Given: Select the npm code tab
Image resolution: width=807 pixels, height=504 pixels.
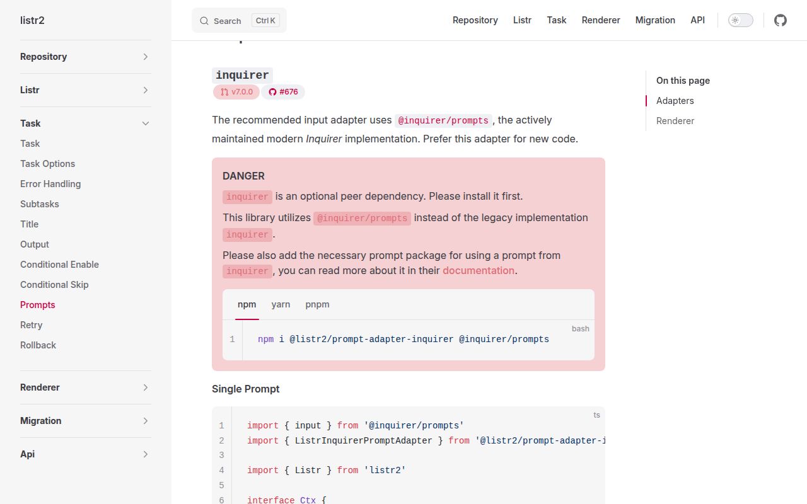Looking at the screenshot, I should click(247, 304).
